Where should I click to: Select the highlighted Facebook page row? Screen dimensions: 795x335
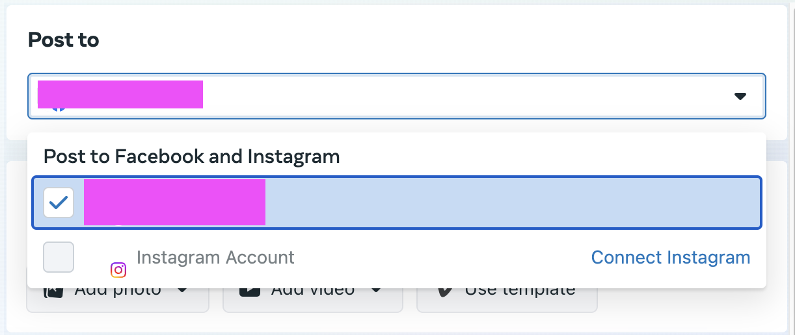click(397, 203)
